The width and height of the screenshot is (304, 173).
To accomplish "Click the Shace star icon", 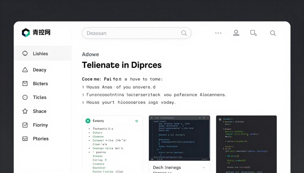I will click(25, 111).
